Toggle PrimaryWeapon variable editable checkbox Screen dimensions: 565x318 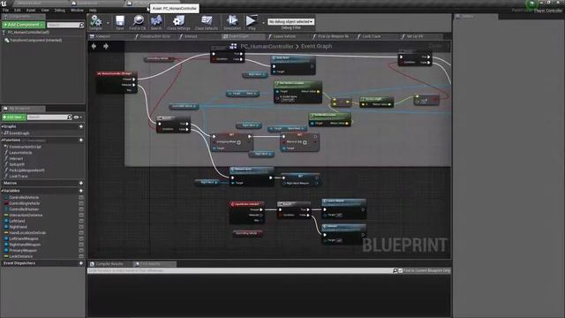pos(81,250)
